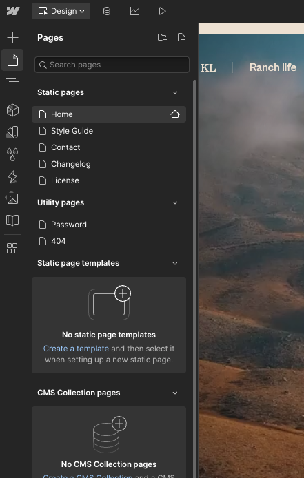Open the License page
Image resolution: width=304 pixels, height=478 pixels.
pos(109,180)
